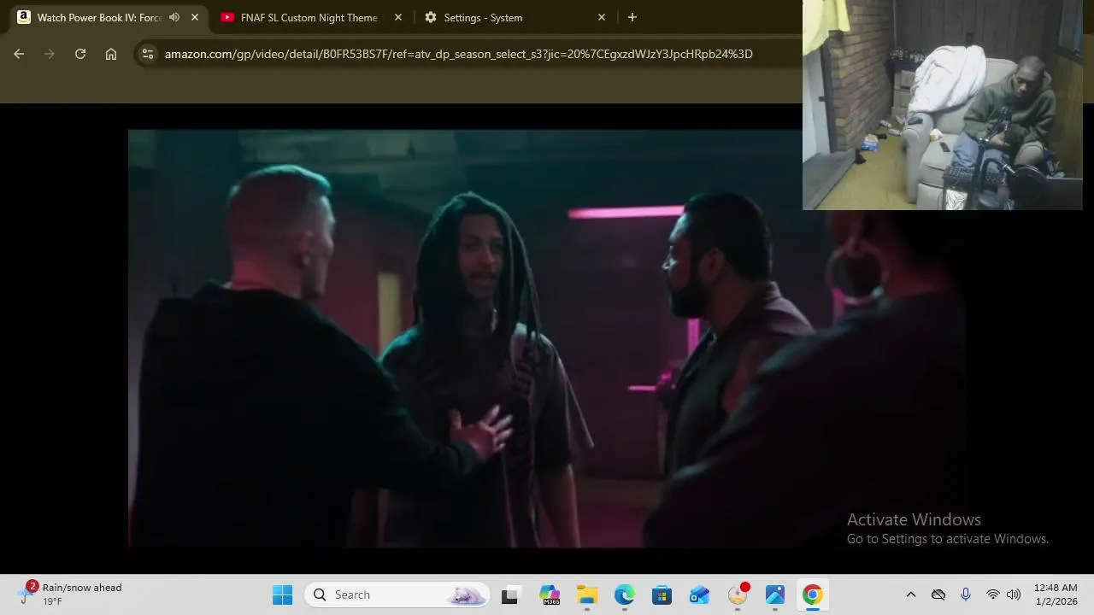This screenshot has width=1094, height=615.
Task: Focus the amazon.com URL address bar
Action: [x=458, y=54]
